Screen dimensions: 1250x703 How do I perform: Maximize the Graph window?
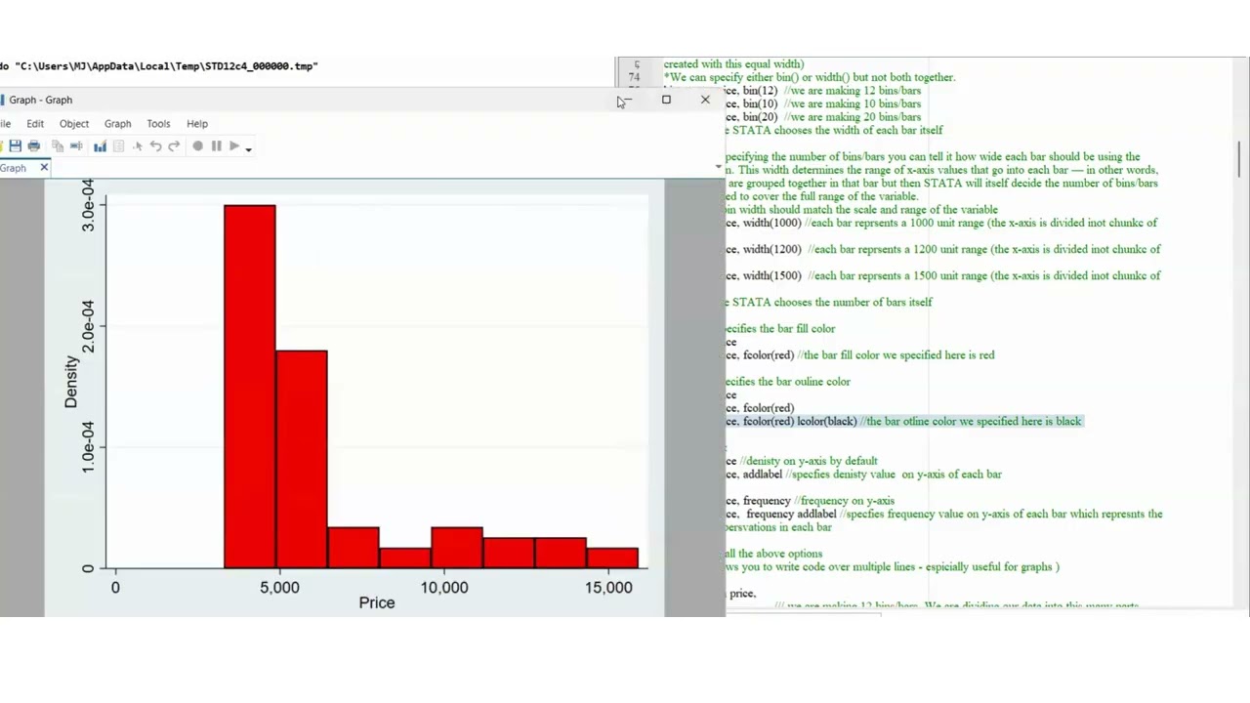[x=666, y=100]
